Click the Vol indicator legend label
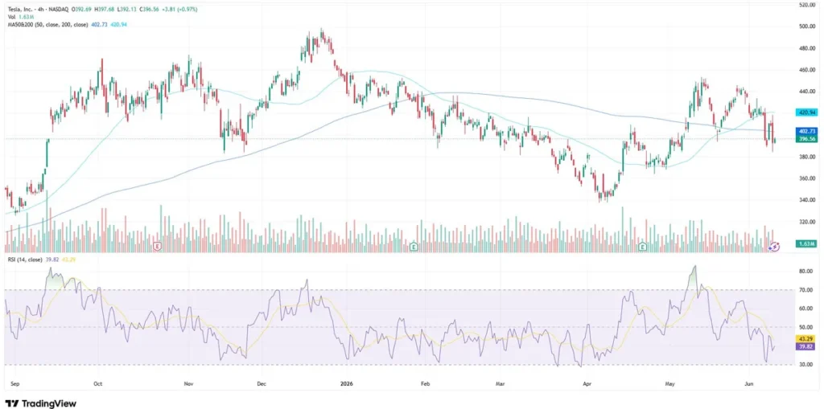 pos(11,17)
